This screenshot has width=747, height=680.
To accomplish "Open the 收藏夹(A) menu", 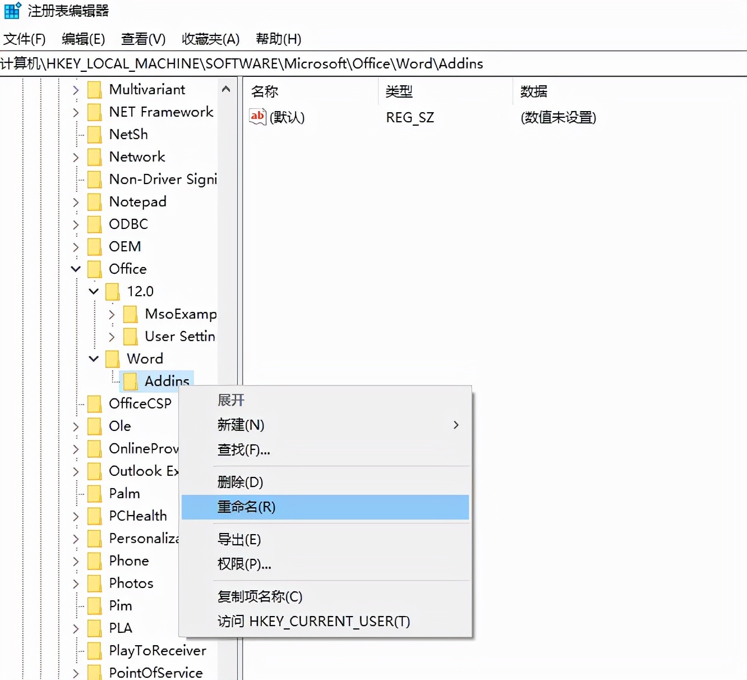I will [x=210, y=39].
